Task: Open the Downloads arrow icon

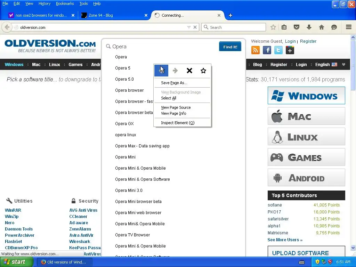Action: (x=309, y=27)
